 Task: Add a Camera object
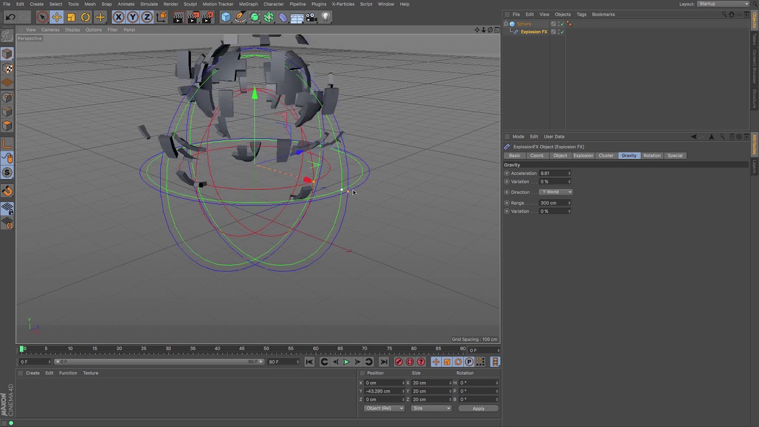[311, 17]
